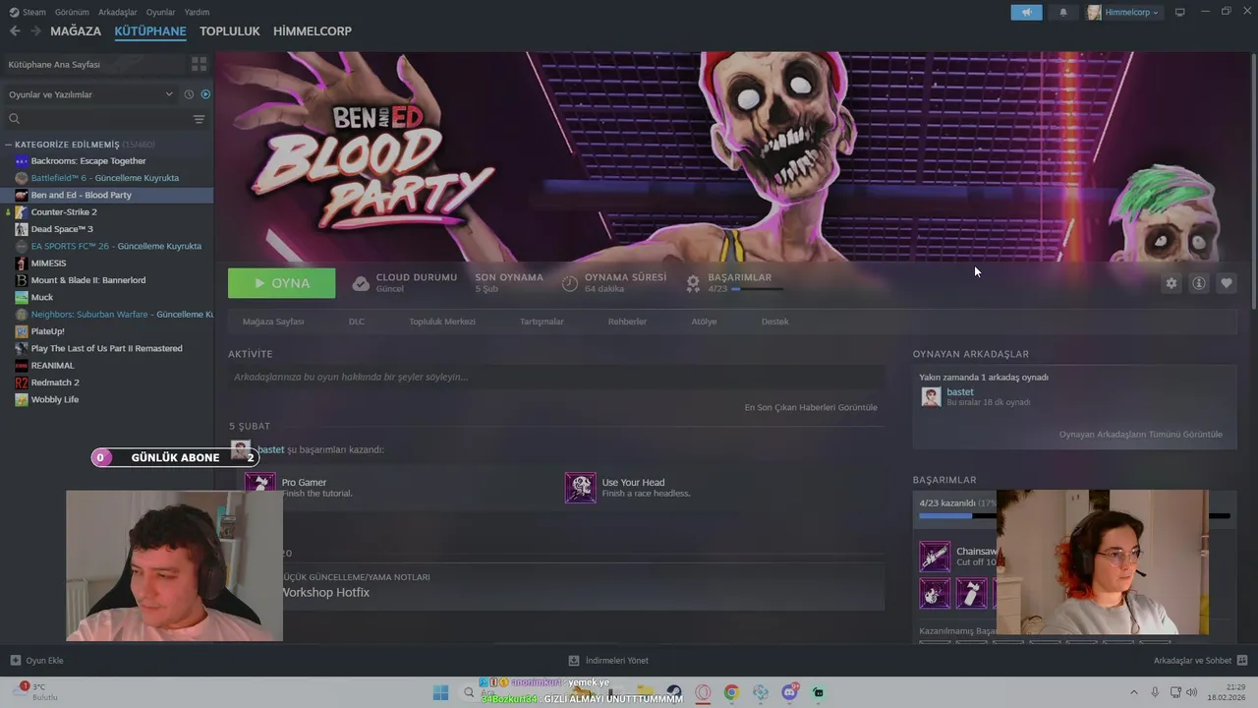Open the Mağaza Sayfası game tab
Screen dimensions: 1258x708
273,322
